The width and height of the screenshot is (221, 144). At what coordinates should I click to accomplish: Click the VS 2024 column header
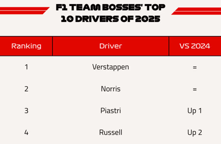pyautogui.click(x=195, y=46)
